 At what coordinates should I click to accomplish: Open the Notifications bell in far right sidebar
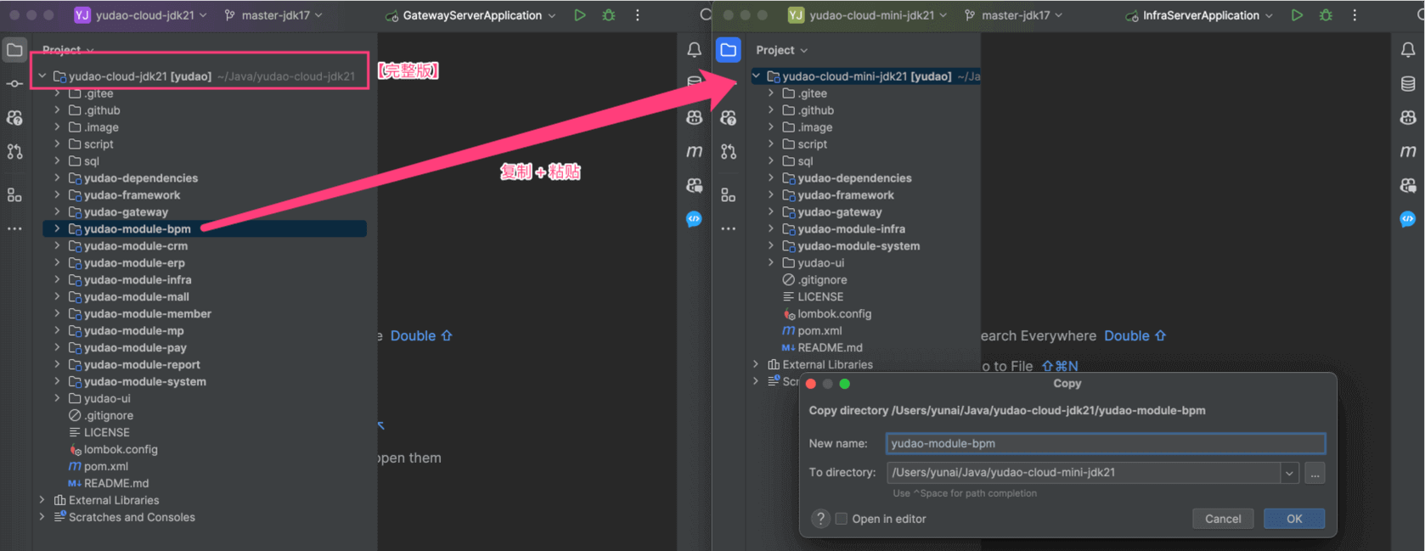(1407, 50)
